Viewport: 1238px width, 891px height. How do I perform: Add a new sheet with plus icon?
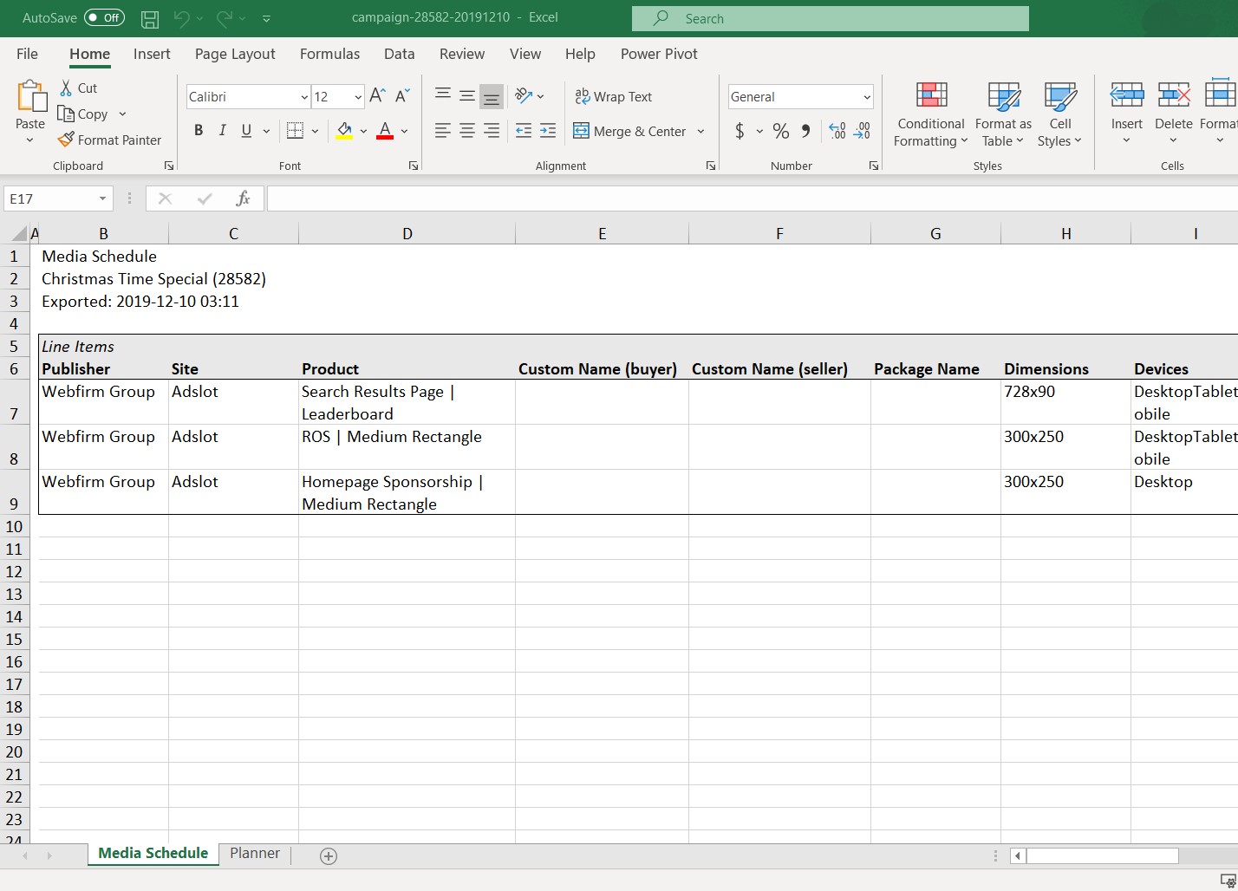329,856
